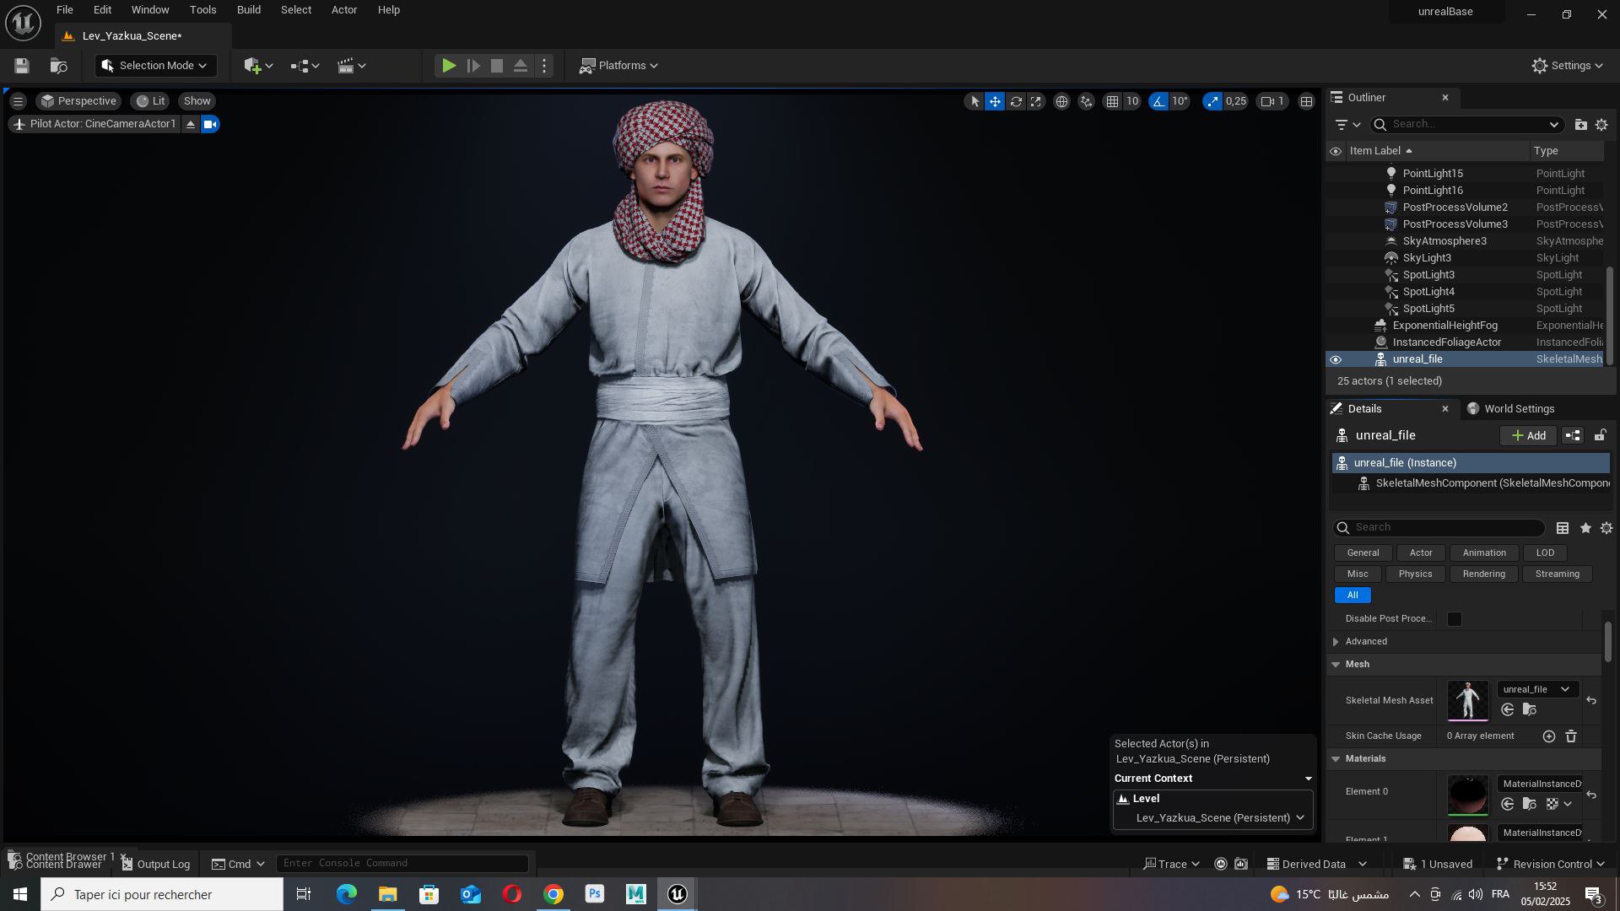Expand the Advanced section in Details
Image resolution: width=1620 pixels, height=911 pixels.
(1336, 642)
